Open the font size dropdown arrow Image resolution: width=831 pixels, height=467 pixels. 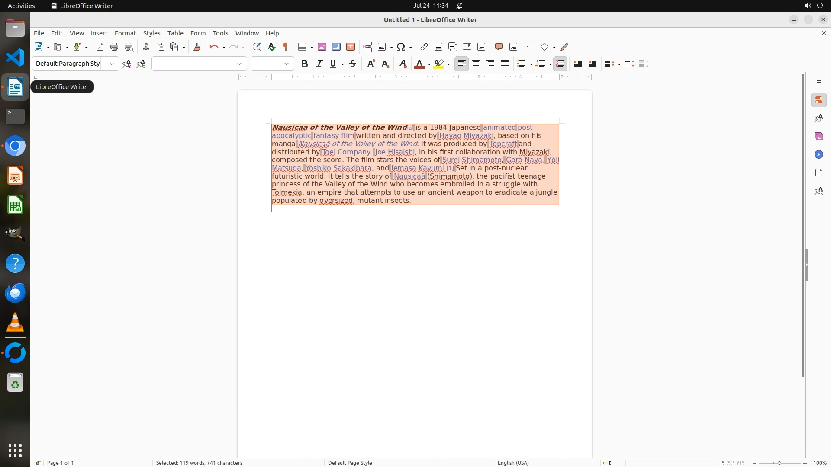click(x=287, y=64)
